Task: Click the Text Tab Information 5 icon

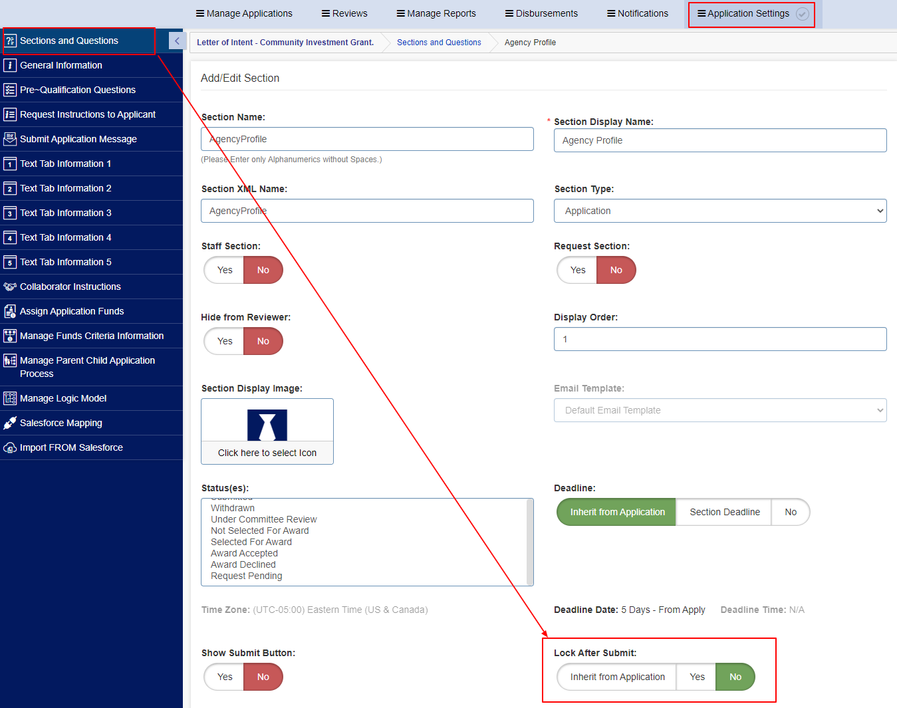Action: [10, 262]
